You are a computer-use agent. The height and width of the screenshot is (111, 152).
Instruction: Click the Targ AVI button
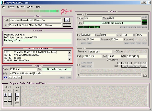coord(124,63)
